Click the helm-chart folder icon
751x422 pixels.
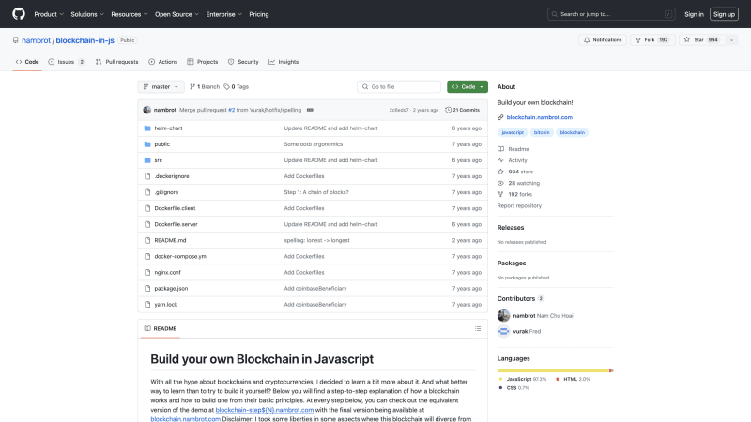[x=147, y=128]
